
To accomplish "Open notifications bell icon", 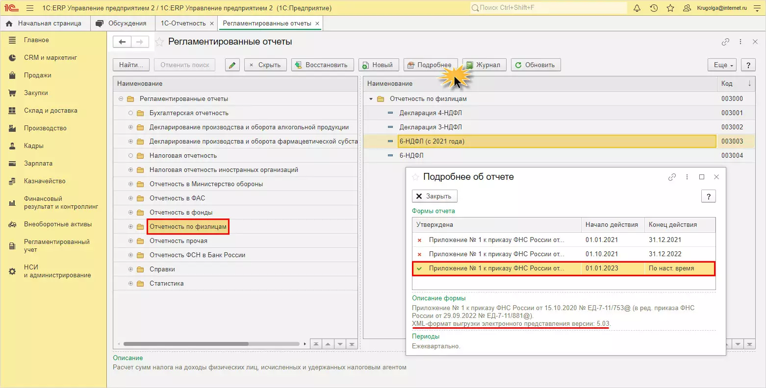I will point(637,8).
